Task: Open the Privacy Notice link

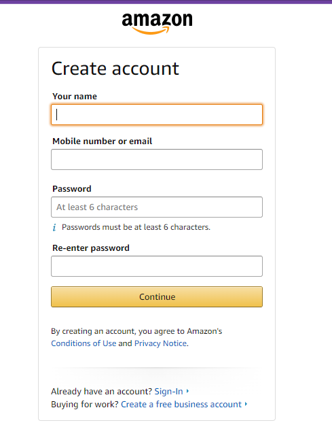Action: point(161,343)
